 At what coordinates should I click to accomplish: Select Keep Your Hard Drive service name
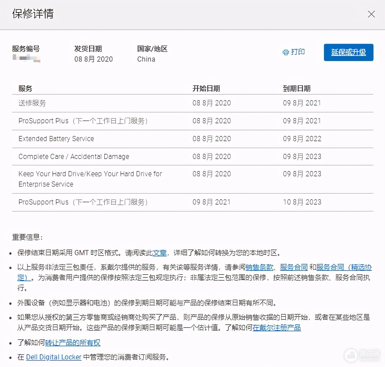click(90, 179)
